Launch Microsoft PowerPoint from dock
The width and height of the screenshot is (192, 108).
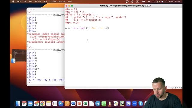[79, 103]
